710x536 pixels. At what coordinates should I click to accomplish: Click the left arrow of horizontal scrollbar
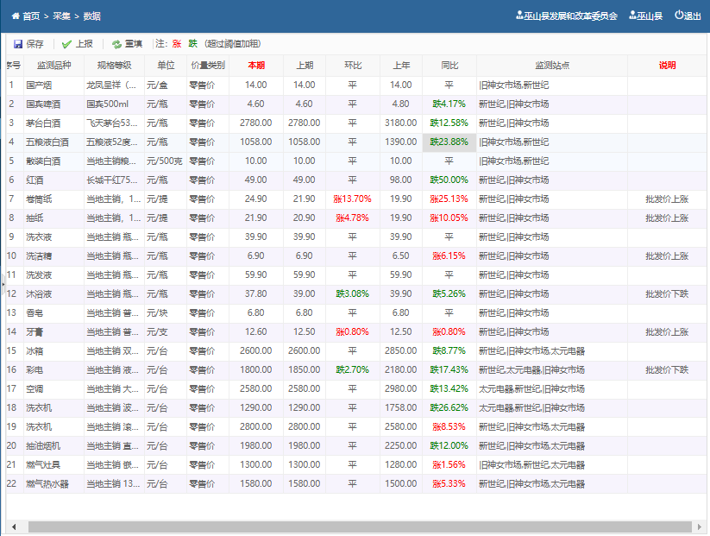point(14,527)
